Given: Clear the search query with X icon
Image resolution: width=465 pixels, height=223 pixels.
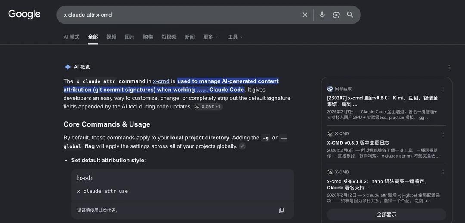Looking at the screenshot, I should (305, 15).
